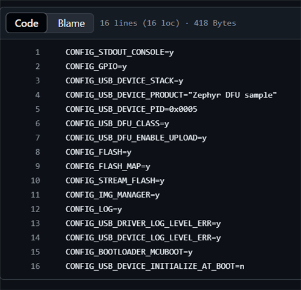301x290 pixels.
Task: Select line number 5
Action: pos(37,109)
